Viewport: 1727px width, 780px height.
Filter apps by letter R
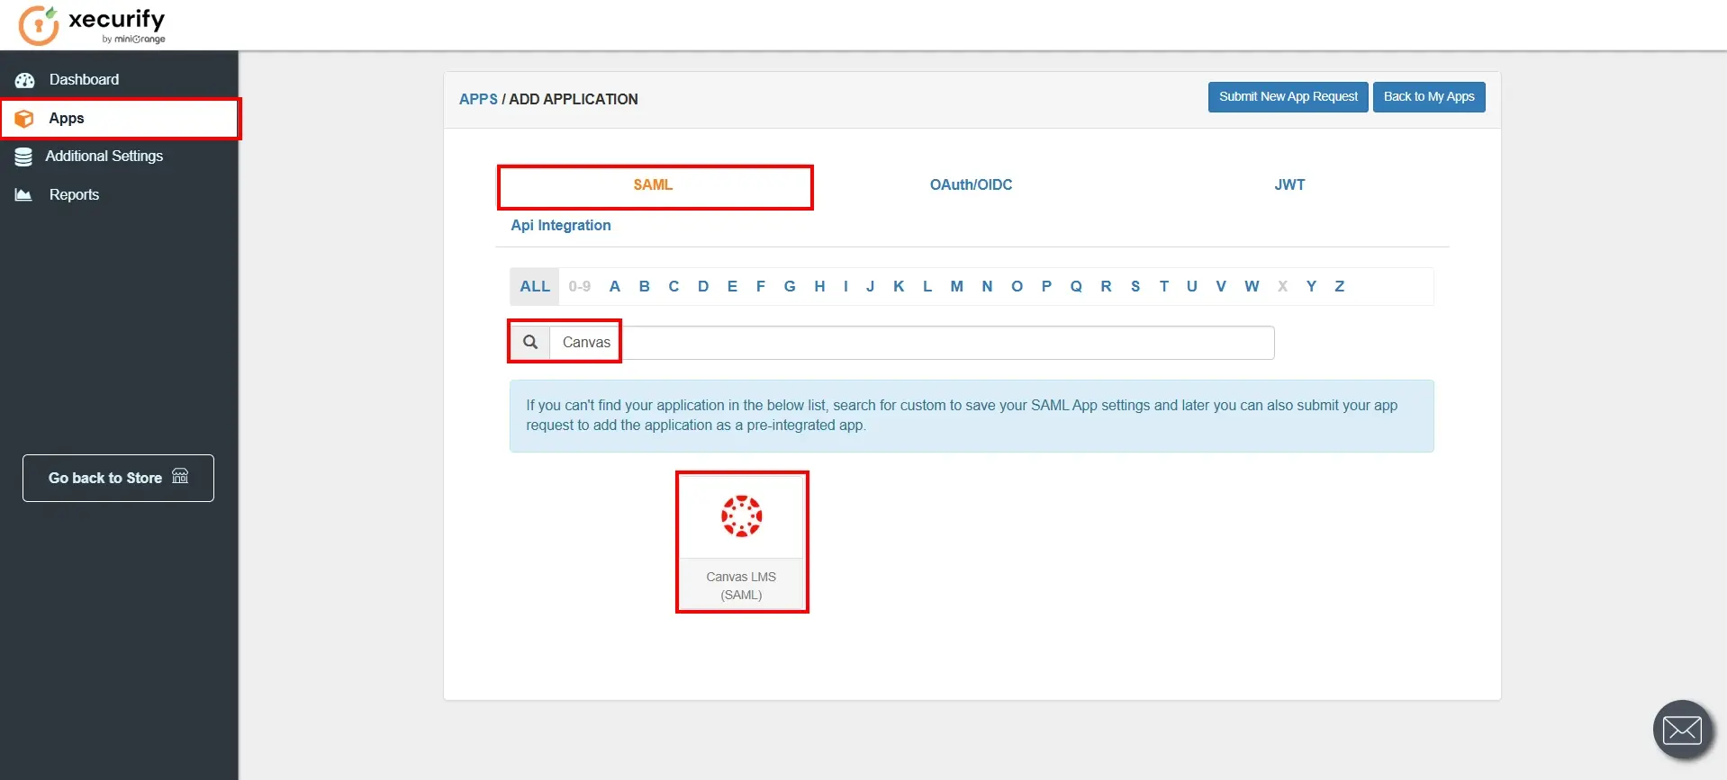pos(1106,286)
